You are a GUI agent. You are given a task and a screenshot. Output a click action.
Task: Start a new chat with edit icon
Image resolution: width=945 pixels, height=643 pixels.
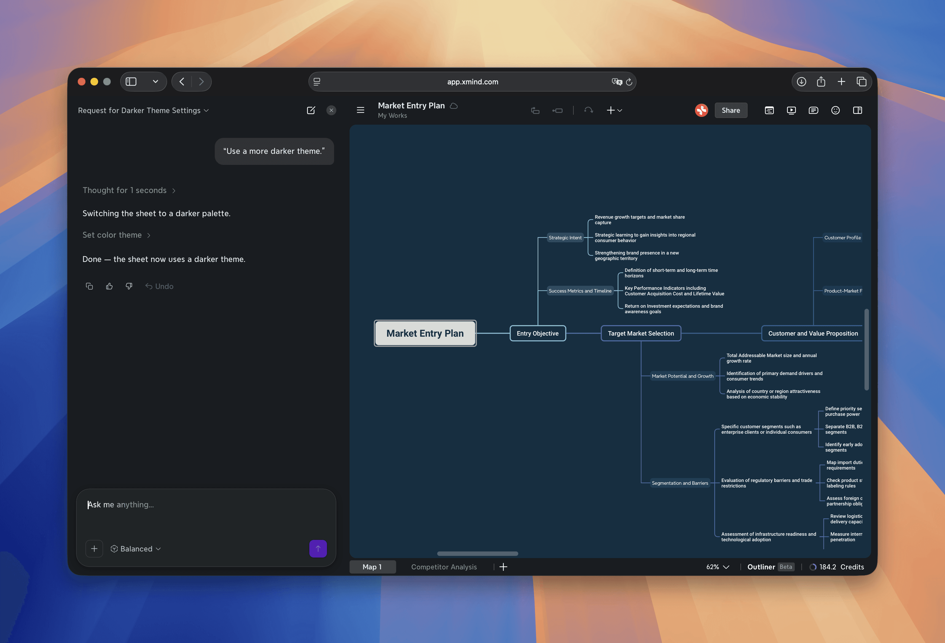coord(311,110)
